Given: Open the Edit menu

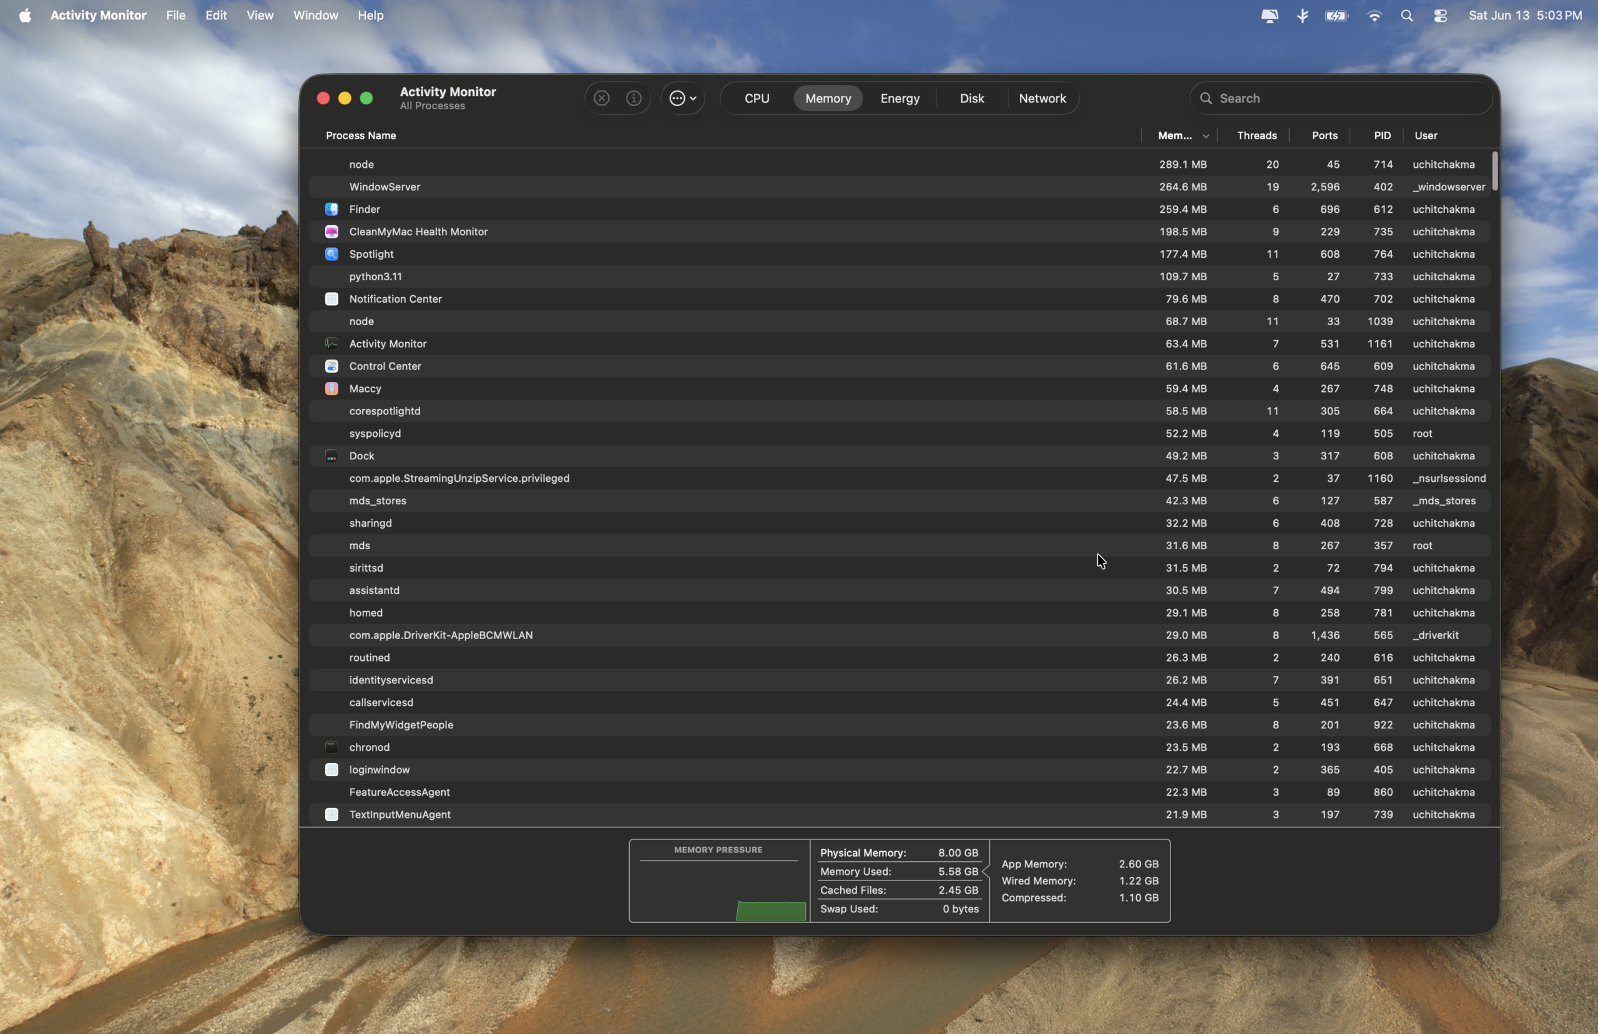Looking at the screenshot, I should 215,16.
